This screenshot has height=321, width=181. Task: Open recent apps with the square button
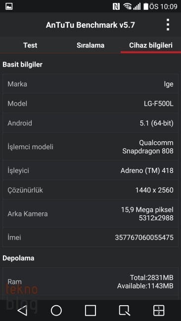[90, 311]
